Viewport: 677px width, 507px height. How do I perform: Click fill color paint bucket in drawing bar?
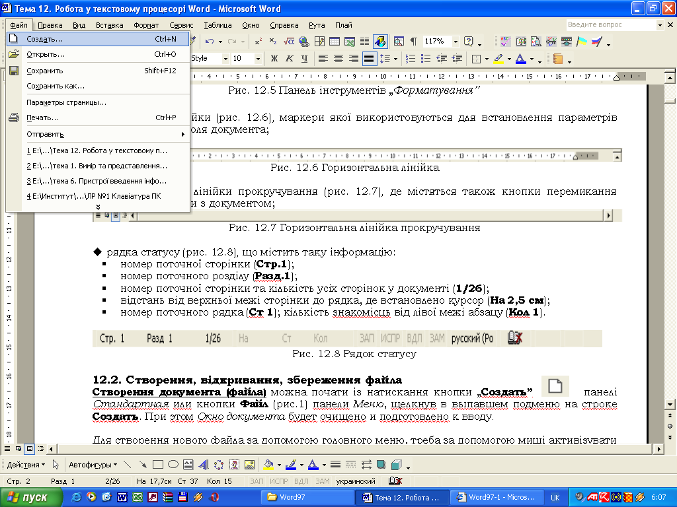[268, 464]
